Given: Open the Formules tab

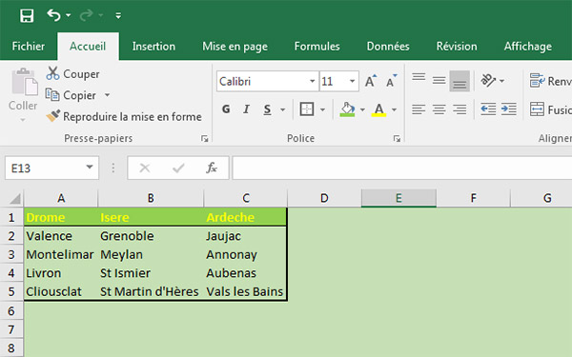Looking at the screenshot, I should coord(317,47).
